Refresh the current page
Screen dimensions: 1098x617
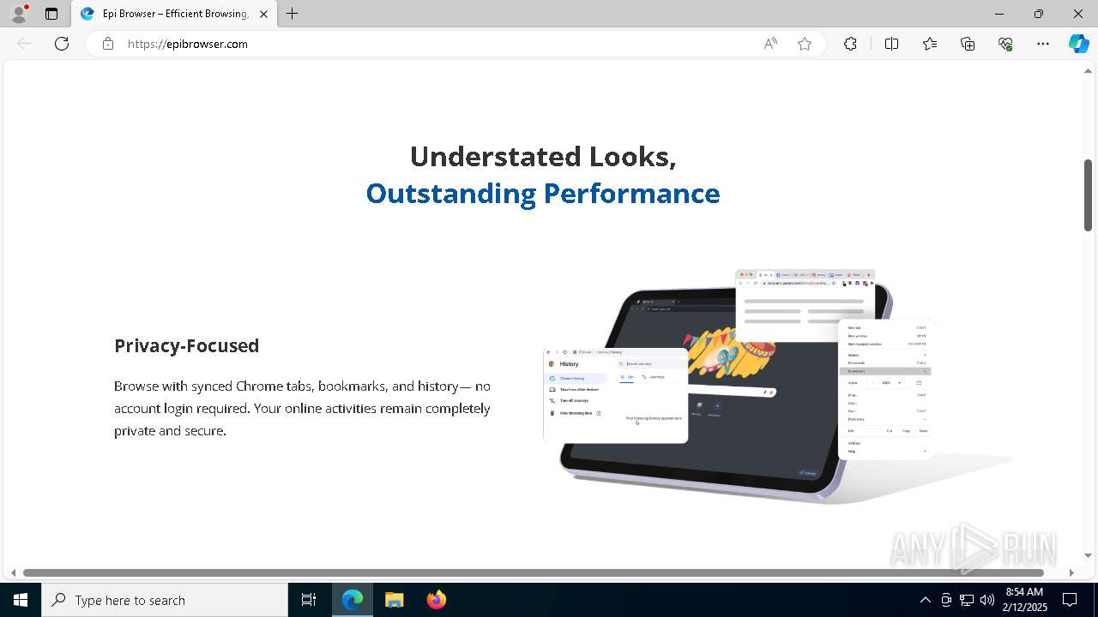62,44
